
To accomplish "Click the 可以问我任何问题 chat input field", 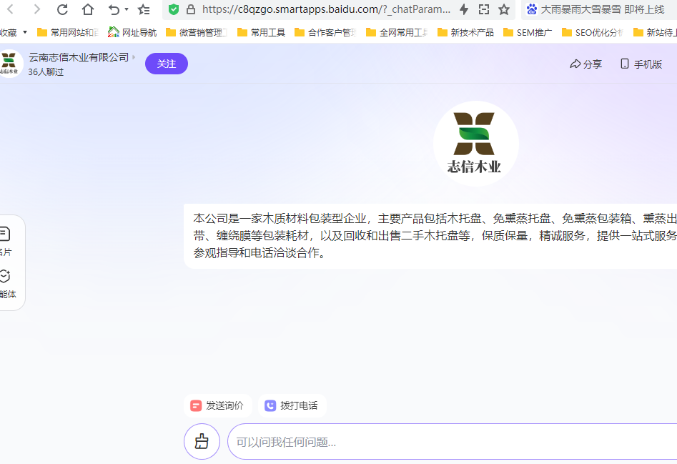I will pos(450,442).
